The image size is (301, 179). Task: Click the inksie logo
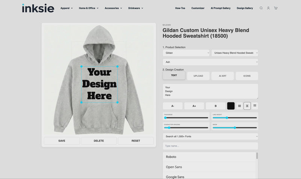pos(38,8)
